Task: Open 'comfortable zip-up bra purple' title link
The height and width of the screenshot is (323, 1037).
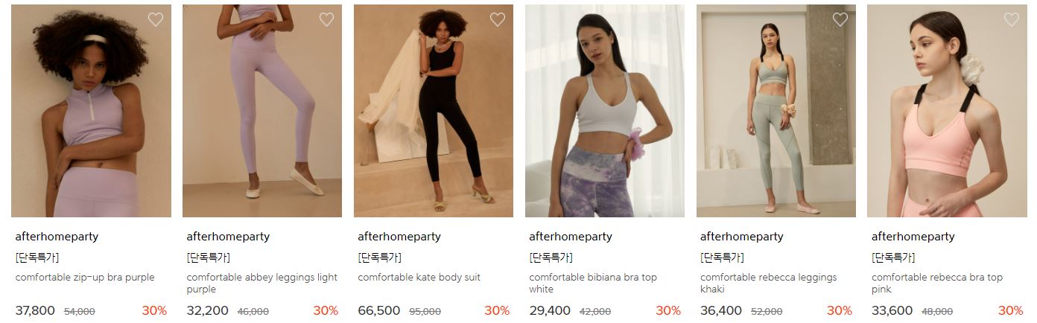Action: pyautogui.click(x=85, y=278)
